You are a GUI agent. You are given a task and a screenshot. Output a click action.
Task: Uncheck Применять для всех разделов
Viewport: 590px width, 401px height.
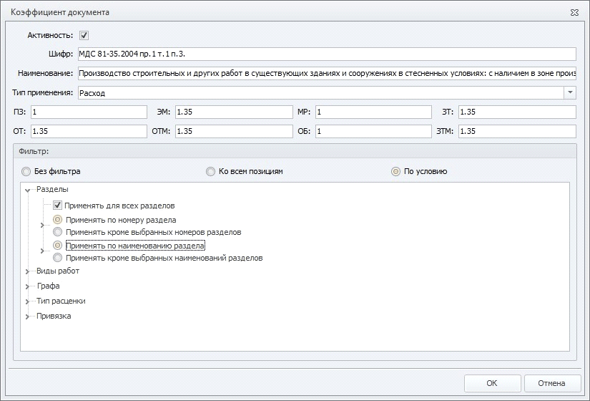point(58,206)
